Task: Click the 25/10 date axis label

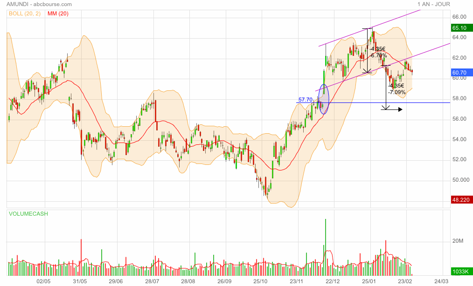Action: point(260,281)
